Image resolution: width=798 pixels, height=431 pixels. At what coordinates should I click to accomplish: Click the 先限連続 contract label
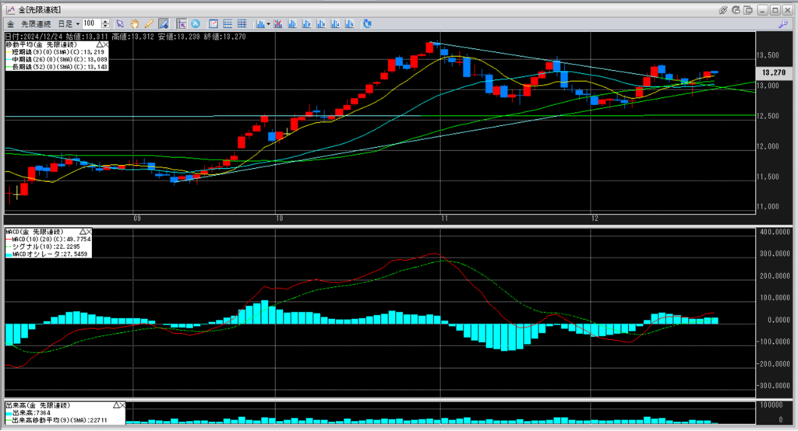[x=35, y=23]
